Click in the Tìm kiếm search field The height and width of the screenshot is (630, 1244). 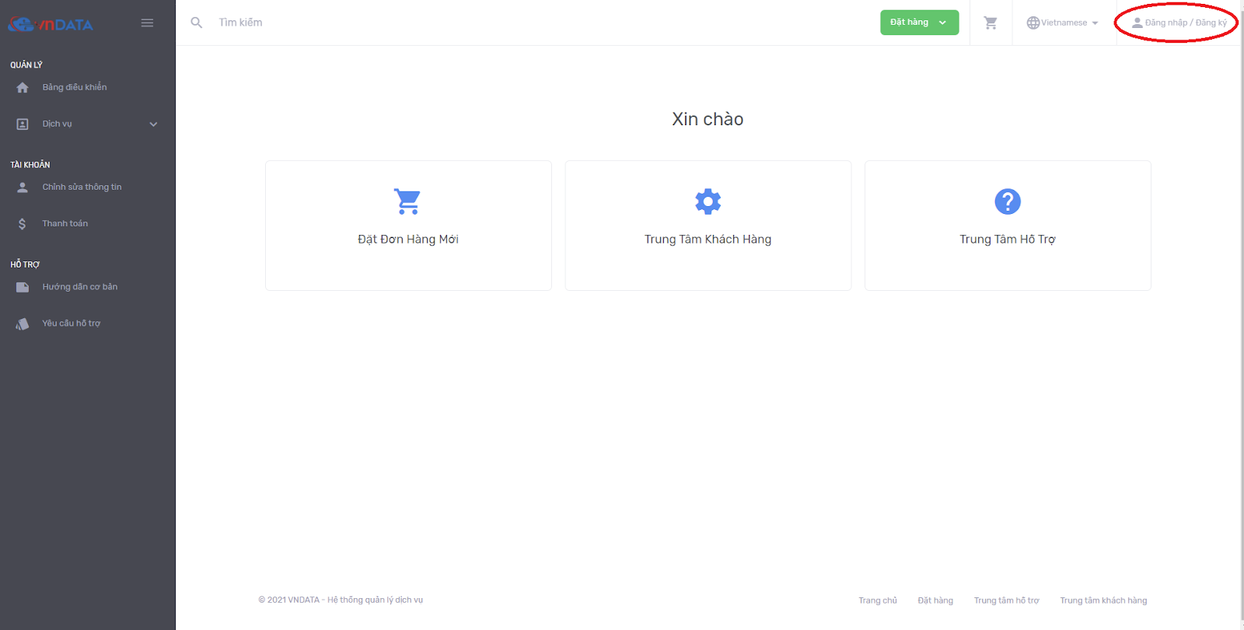coord(311,23)
